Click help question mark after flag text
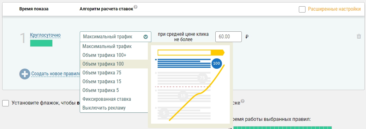366x129 pixels. tap(242, 101)
